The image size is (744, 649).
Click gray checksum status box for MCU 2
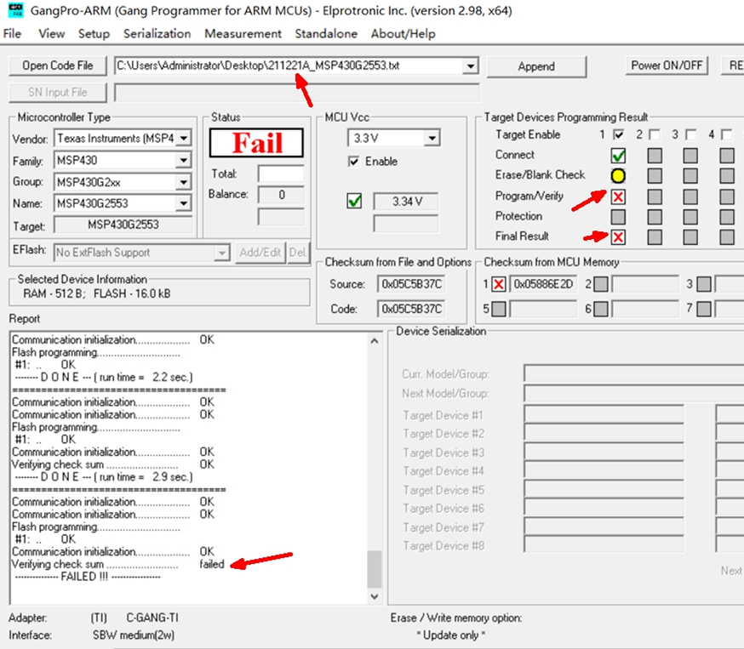(601, 284)
